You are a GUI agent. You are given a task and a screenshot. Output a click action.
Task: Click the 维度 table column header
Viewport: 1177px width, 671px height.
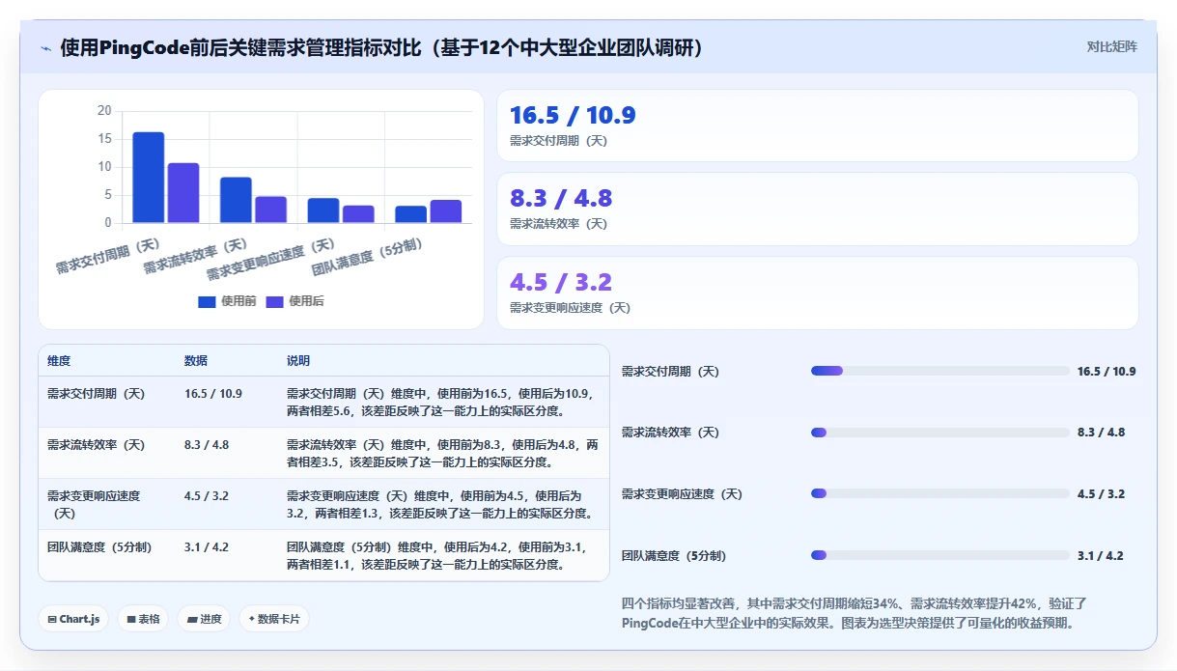click(59, 361)
